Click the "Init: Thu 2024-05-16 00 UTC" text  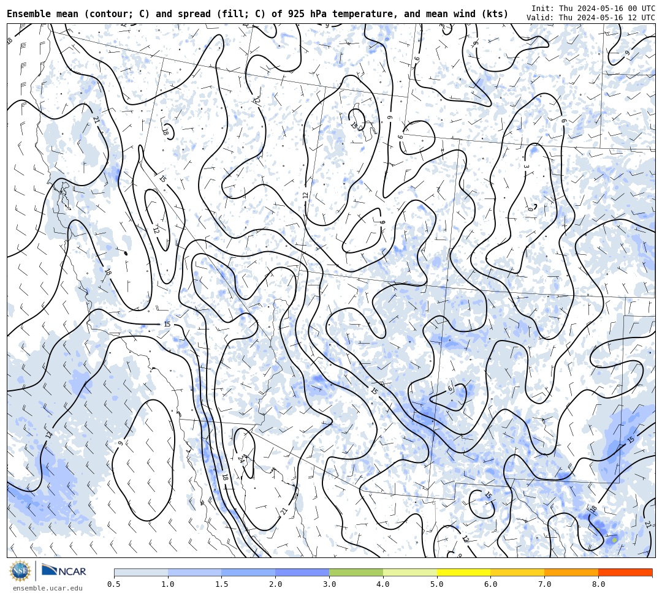click(x=593, y=9)
